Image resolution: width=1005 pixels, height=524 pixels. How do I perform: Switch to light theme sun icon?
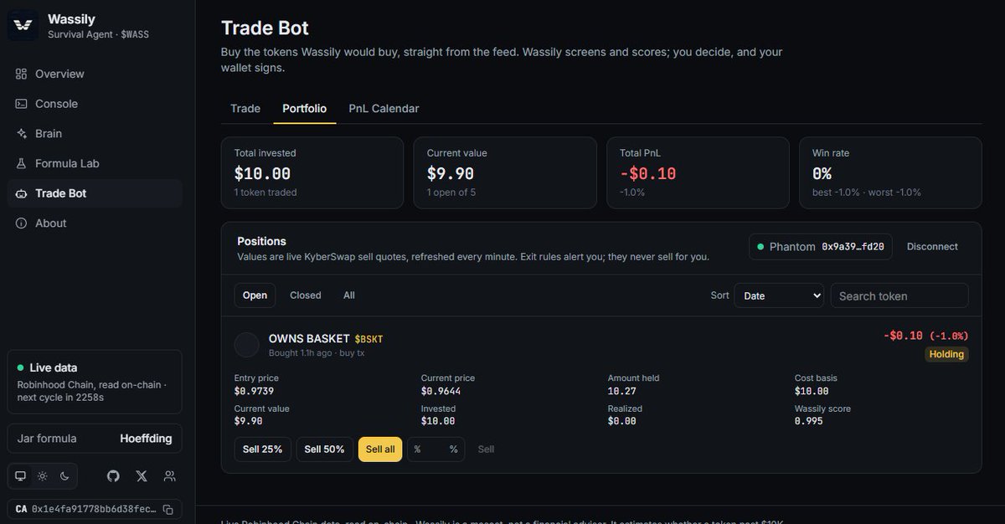coord(43,476)
